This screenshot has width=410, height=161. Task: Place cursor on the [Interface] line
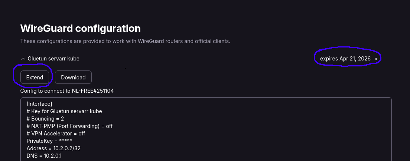coord(39,104)
